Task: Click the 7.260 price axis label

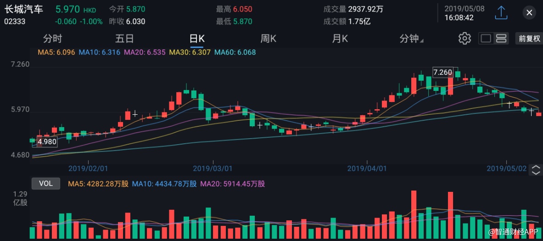Action: click(x=21, y=65)
